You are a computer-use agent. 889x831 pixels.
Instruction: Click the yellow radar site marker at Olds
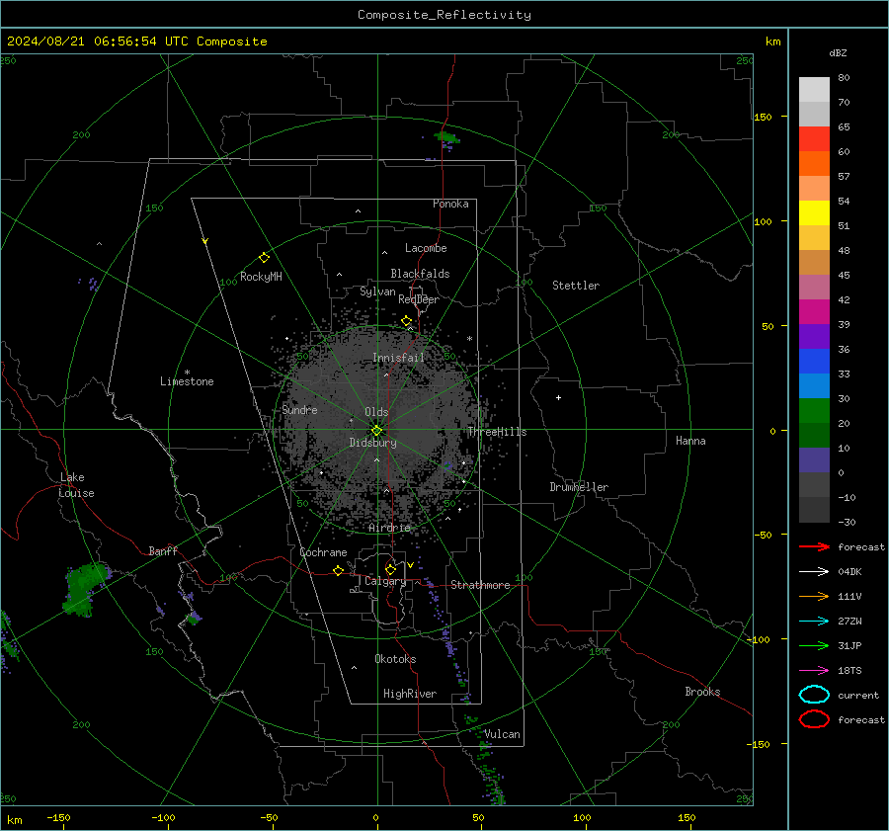coord(376,431)
